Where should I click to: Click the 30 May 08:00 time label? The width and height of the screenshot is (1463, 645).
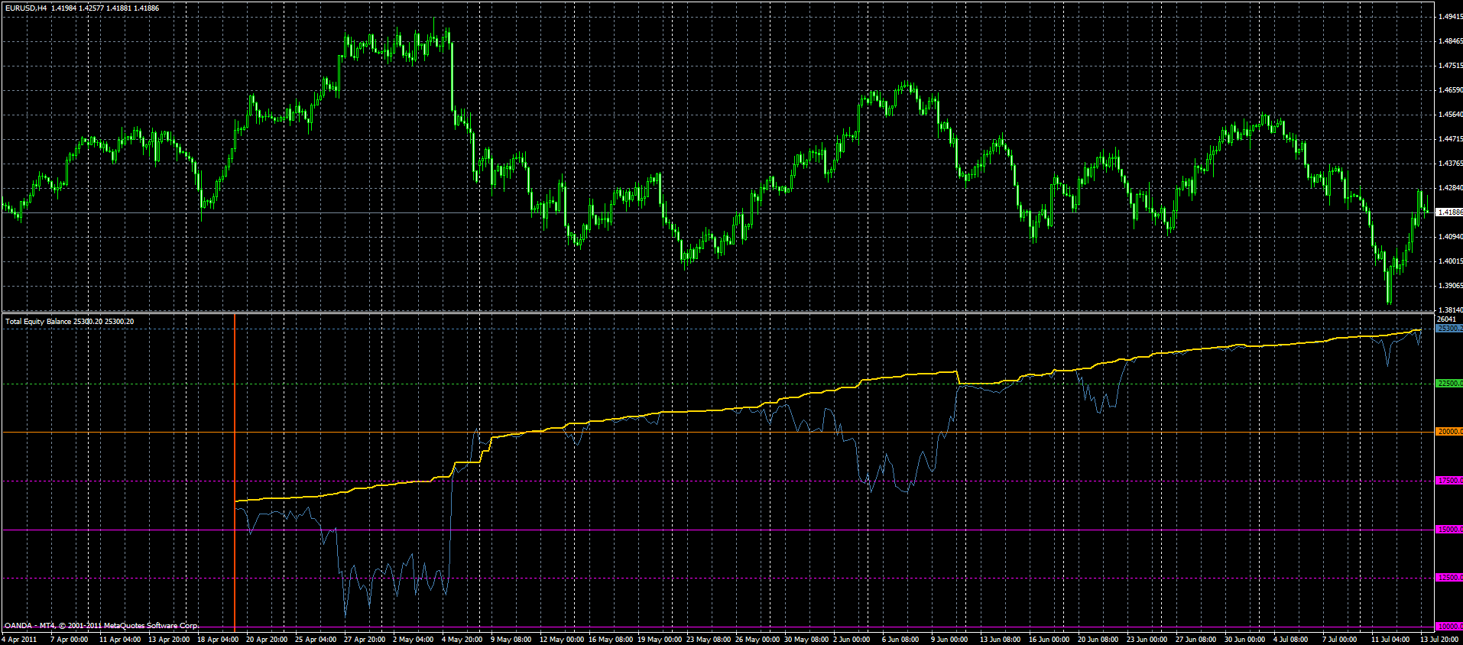[806, 640]
